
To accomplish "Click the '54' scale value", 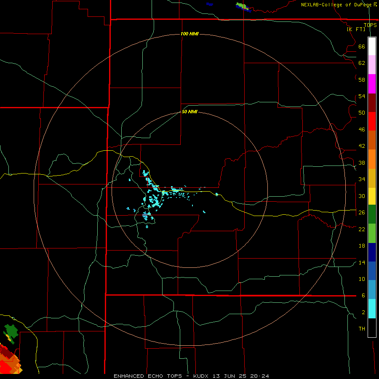I will pyautogui.click(x=362, y=96).
